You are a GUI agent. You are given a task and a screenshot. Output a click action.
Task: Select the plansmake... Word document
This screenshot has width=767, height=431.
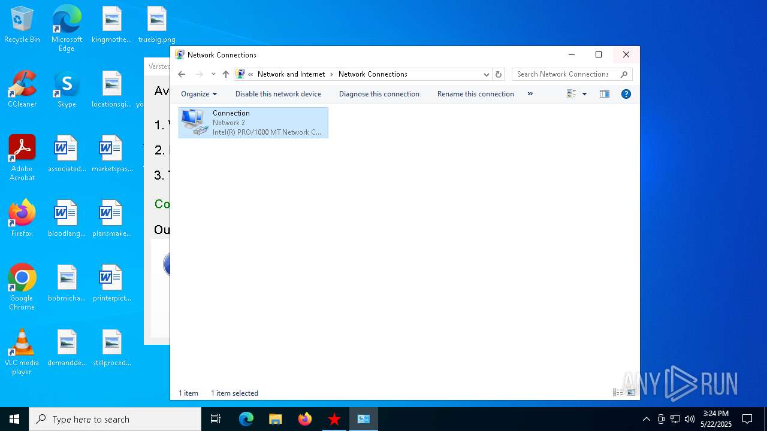click(x=111, y=218)
